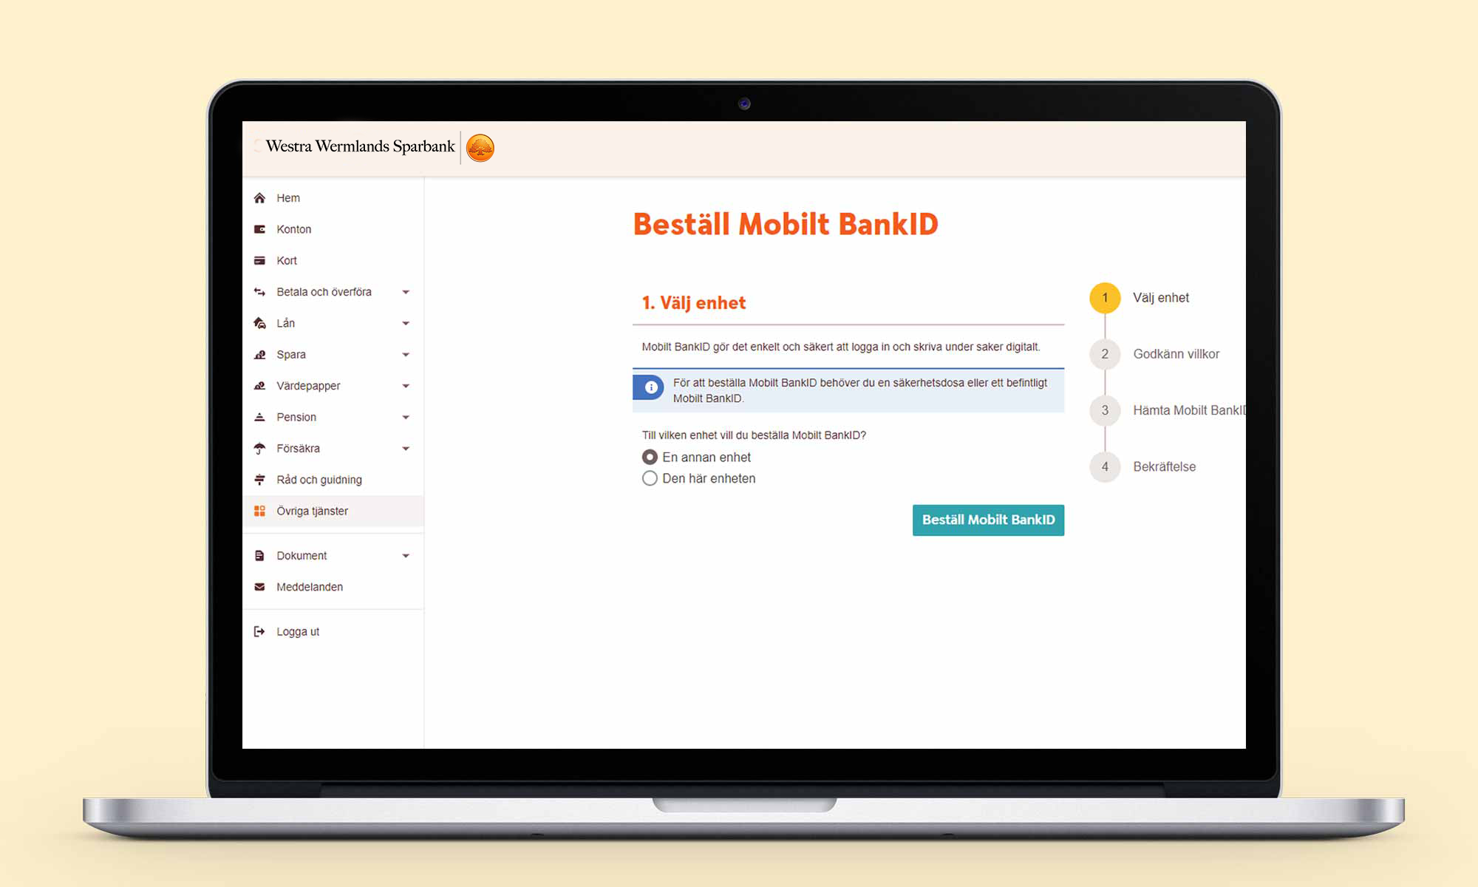Select the Den här enheten radio button
Image resolution: width=1478 pixels, height=887 pixels.
point(647,478)
